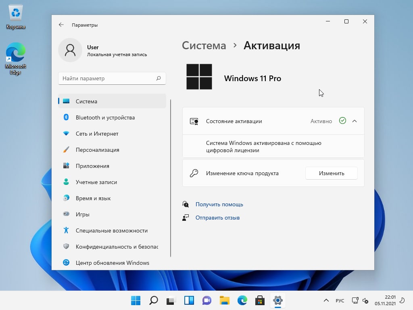Open Приложения settings
The height and width of the screenshot is (310, 413).
pyautogui.click(x=112, y=165)
